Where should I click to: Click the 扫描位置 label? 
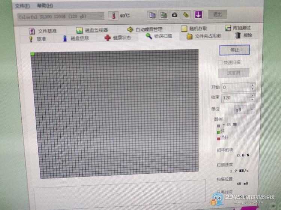(x=224, y=179)
